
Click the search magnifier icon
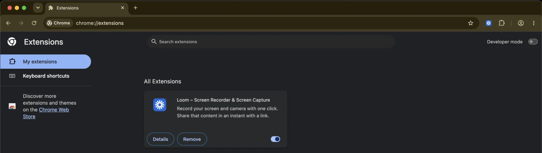tap(154, 42)
